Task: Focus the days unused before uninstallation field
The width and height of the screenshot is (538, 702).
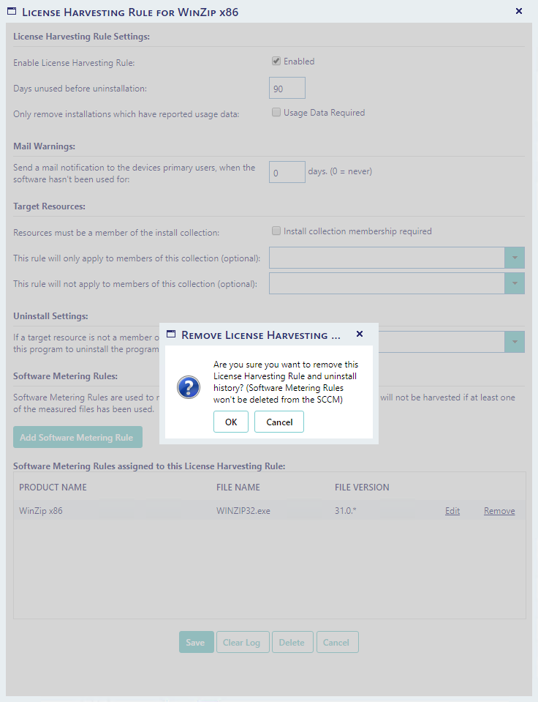Action: (x=287, y=89)
